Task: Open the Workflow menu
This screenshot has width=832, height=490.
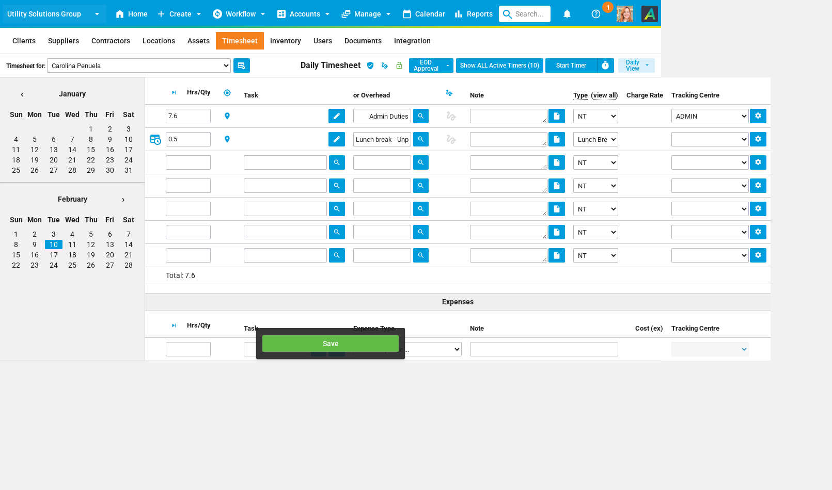Action: (x=239, y=14)
